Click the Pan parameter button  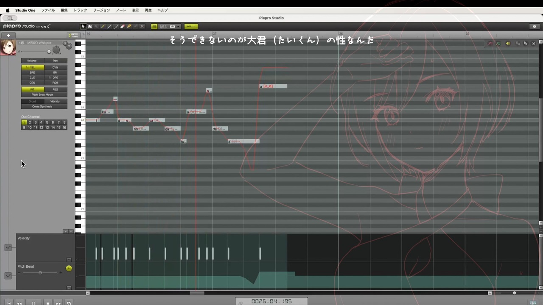click(55, 61)
